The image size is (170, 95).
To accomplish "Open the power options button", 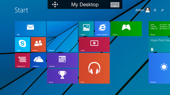I will pos(155,10).
